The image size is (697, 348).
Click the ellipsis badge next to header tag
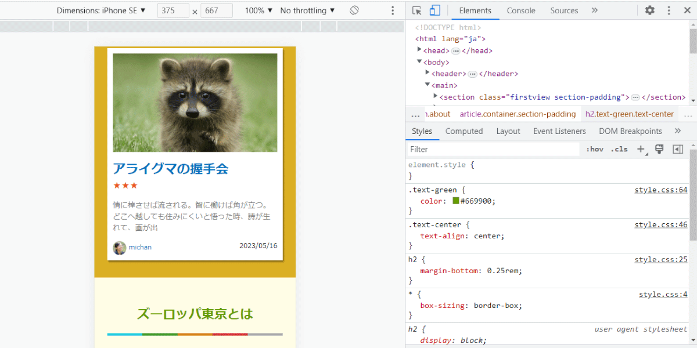click(473, 74)
